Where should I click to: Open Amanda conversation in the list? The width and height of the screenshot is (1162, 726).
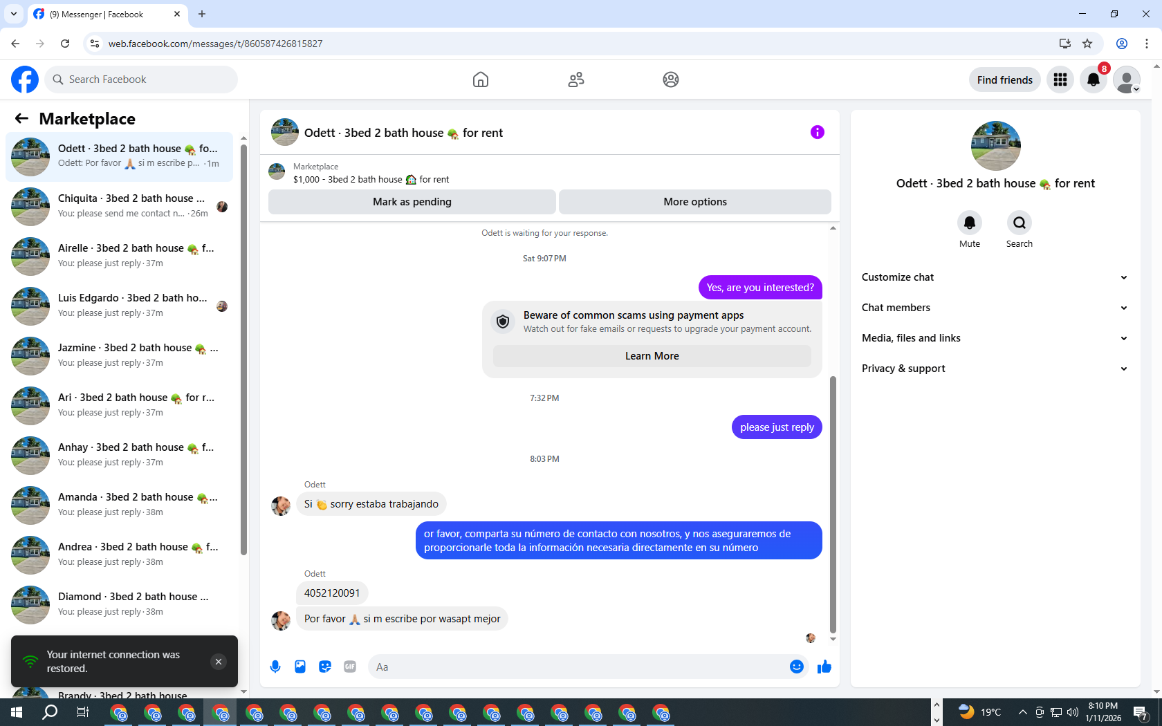click(119, 505)
